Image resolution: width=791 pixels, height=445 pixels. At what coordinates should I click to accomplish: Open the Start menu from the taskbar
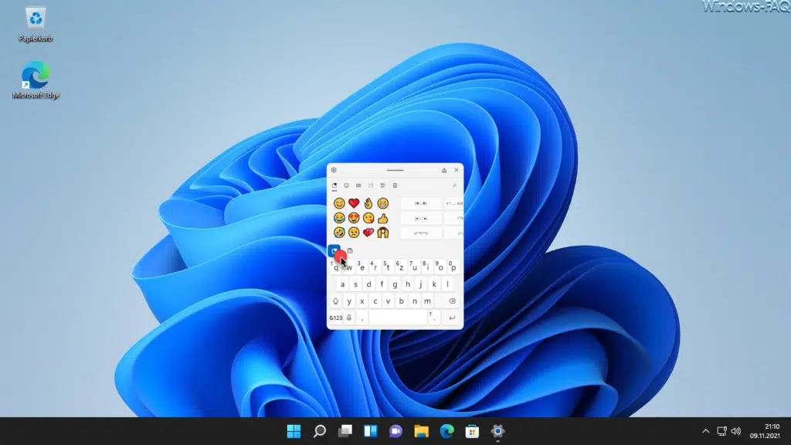pos(292,431)
